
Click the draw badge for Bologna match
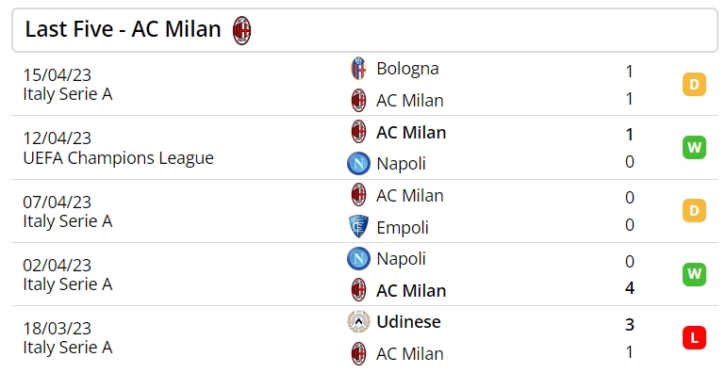click(x=694, y=84)
